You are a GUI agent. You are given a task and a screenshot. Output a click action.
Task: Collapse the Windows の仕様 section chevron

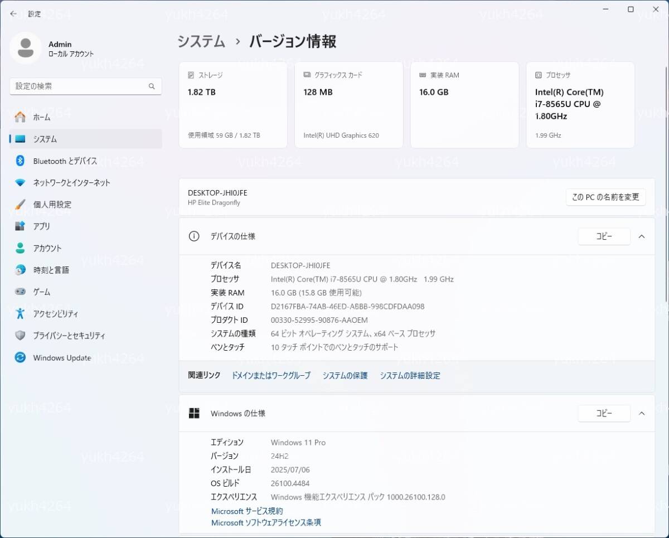pos(642,413)
